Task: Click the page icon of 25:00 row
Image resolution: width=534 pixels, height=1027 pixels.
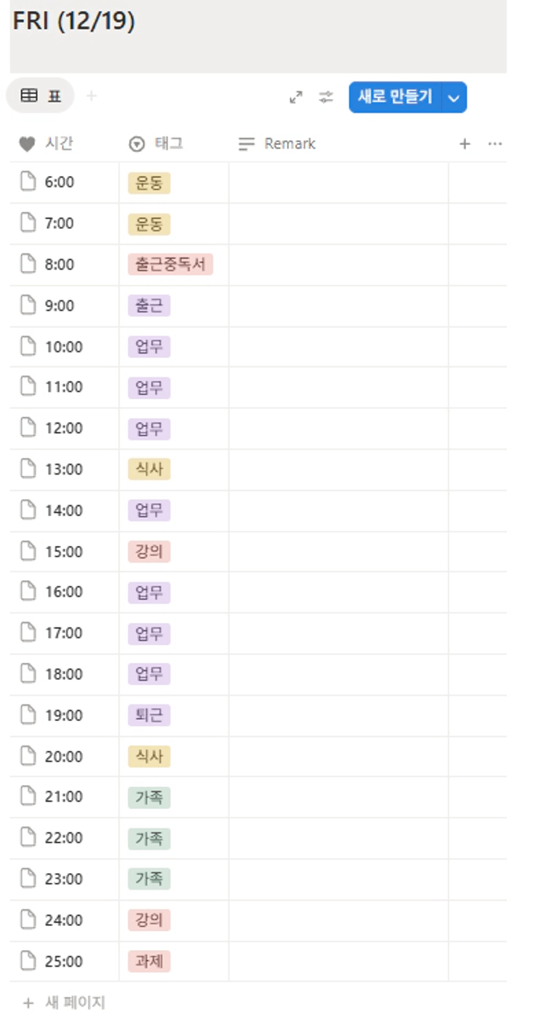Action: coord(28,961)
